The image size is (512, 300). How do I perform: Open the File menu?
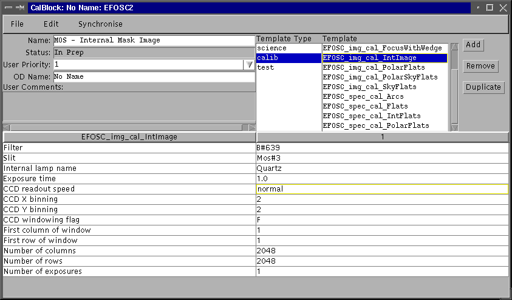[17, 24]
